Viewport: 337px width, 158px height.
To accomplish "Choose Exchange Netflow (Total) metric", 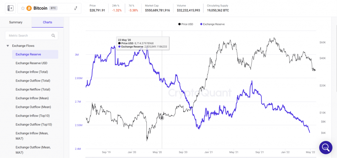I will [33, 89].
